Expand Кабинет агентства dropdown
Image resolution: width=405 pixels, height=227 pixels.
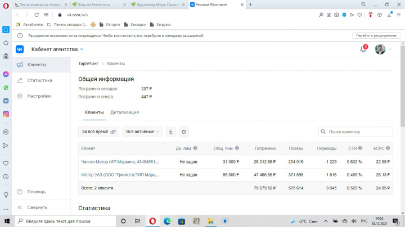click(82, 49)
